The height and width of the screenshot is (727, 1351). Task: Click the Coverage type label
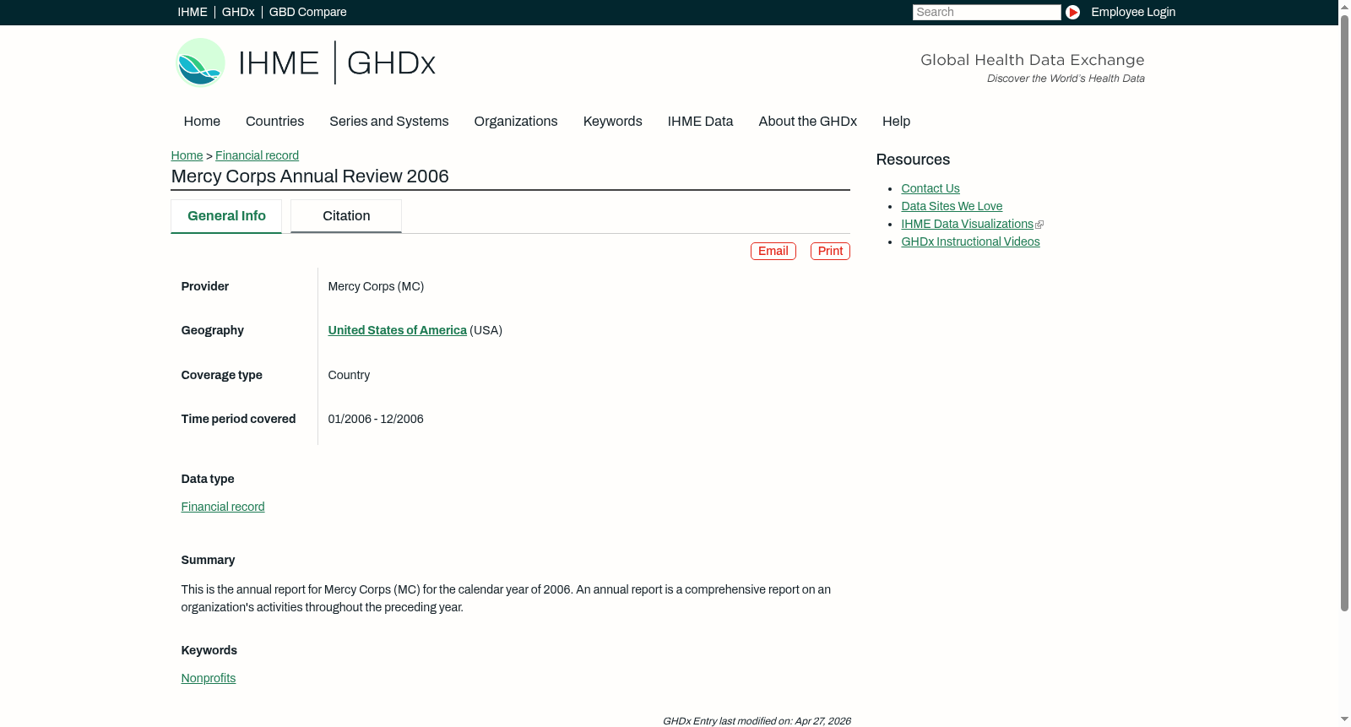point(221,375)
